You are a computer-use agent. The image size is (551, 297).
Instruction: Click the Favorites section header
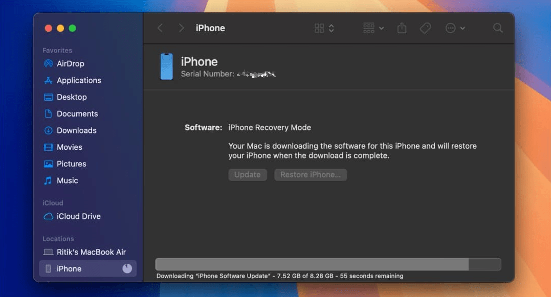click(57, 50)
